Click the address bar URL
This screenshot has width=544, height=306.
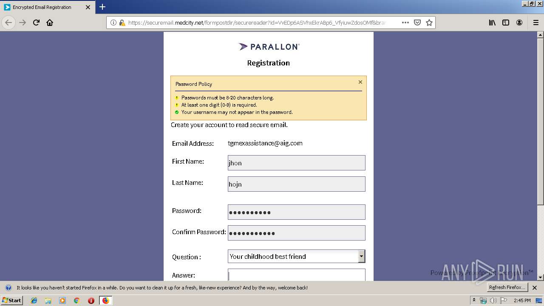(x=256, y=23)
